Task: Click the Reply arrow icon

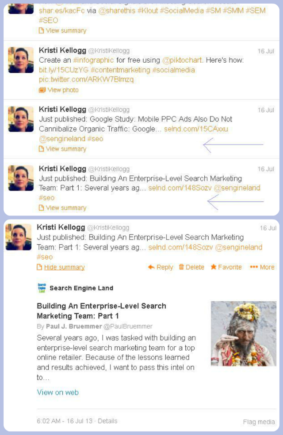Action: (151, 267)
